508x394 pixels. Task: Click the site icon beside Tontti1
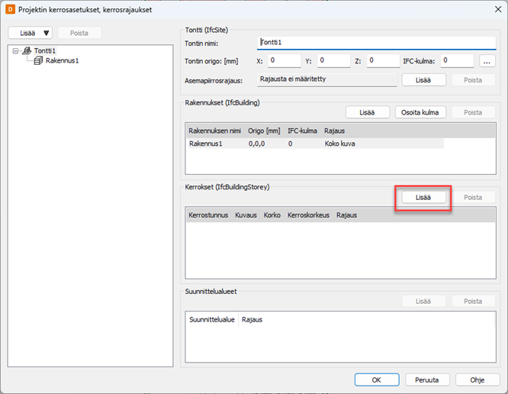(27, 50)
